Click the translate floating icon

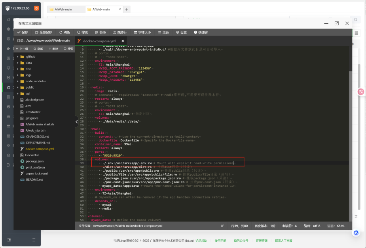[x=361, y=92]
